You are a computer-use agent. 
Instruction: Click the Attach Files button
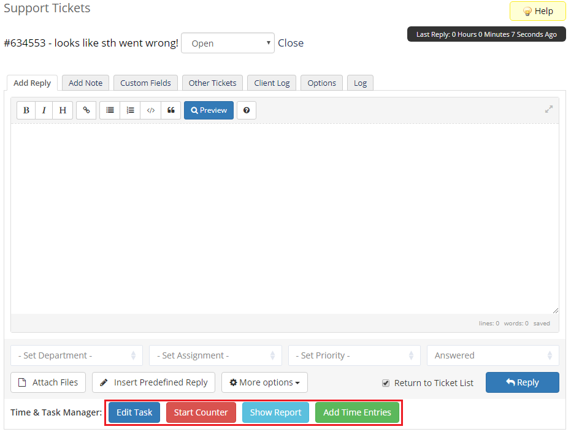point(48,382)
